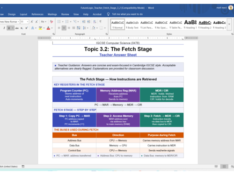Screen dimensions: 234x175
Task: Open the Change Case dropdown
Action: (x=44, y=21)
